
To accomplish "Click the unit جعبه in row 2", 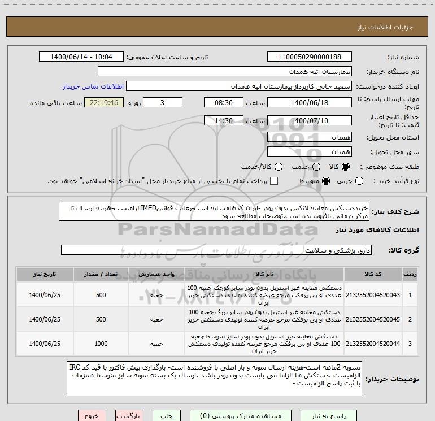I will [x=156, y=320].
